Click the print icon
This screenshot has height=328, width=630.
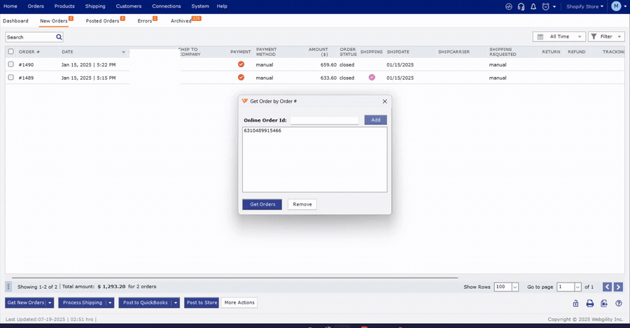(590, 303)
